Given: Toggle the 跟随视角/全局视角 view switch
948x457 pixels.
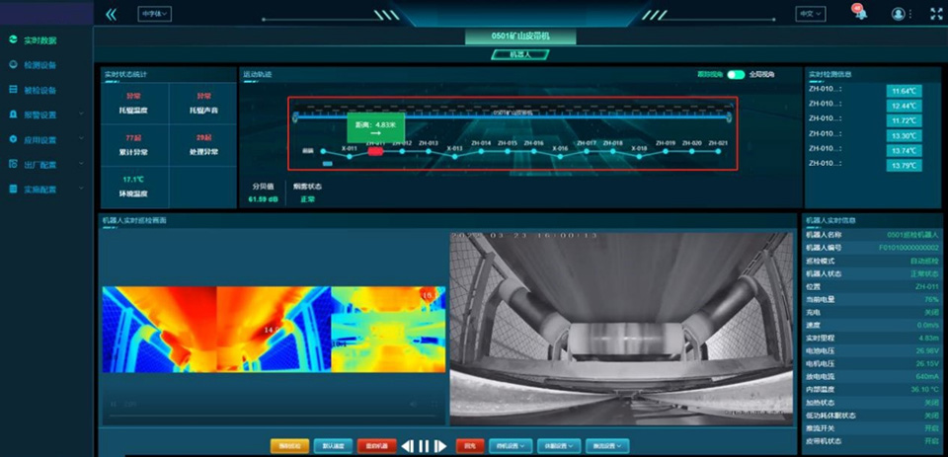Looking at the screenshot, I should click(x=736, y=74).
